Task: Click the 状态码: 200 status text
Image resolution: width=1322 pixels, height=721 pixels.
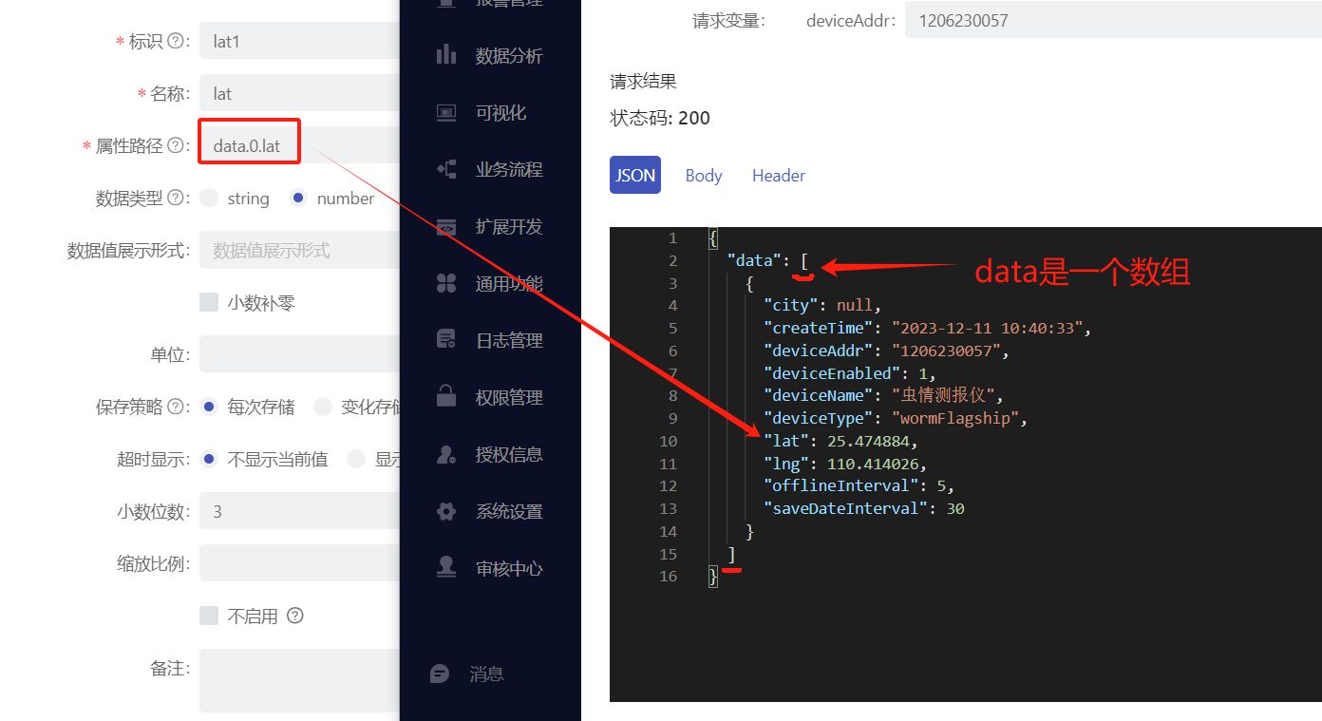Action: (660, 118)
